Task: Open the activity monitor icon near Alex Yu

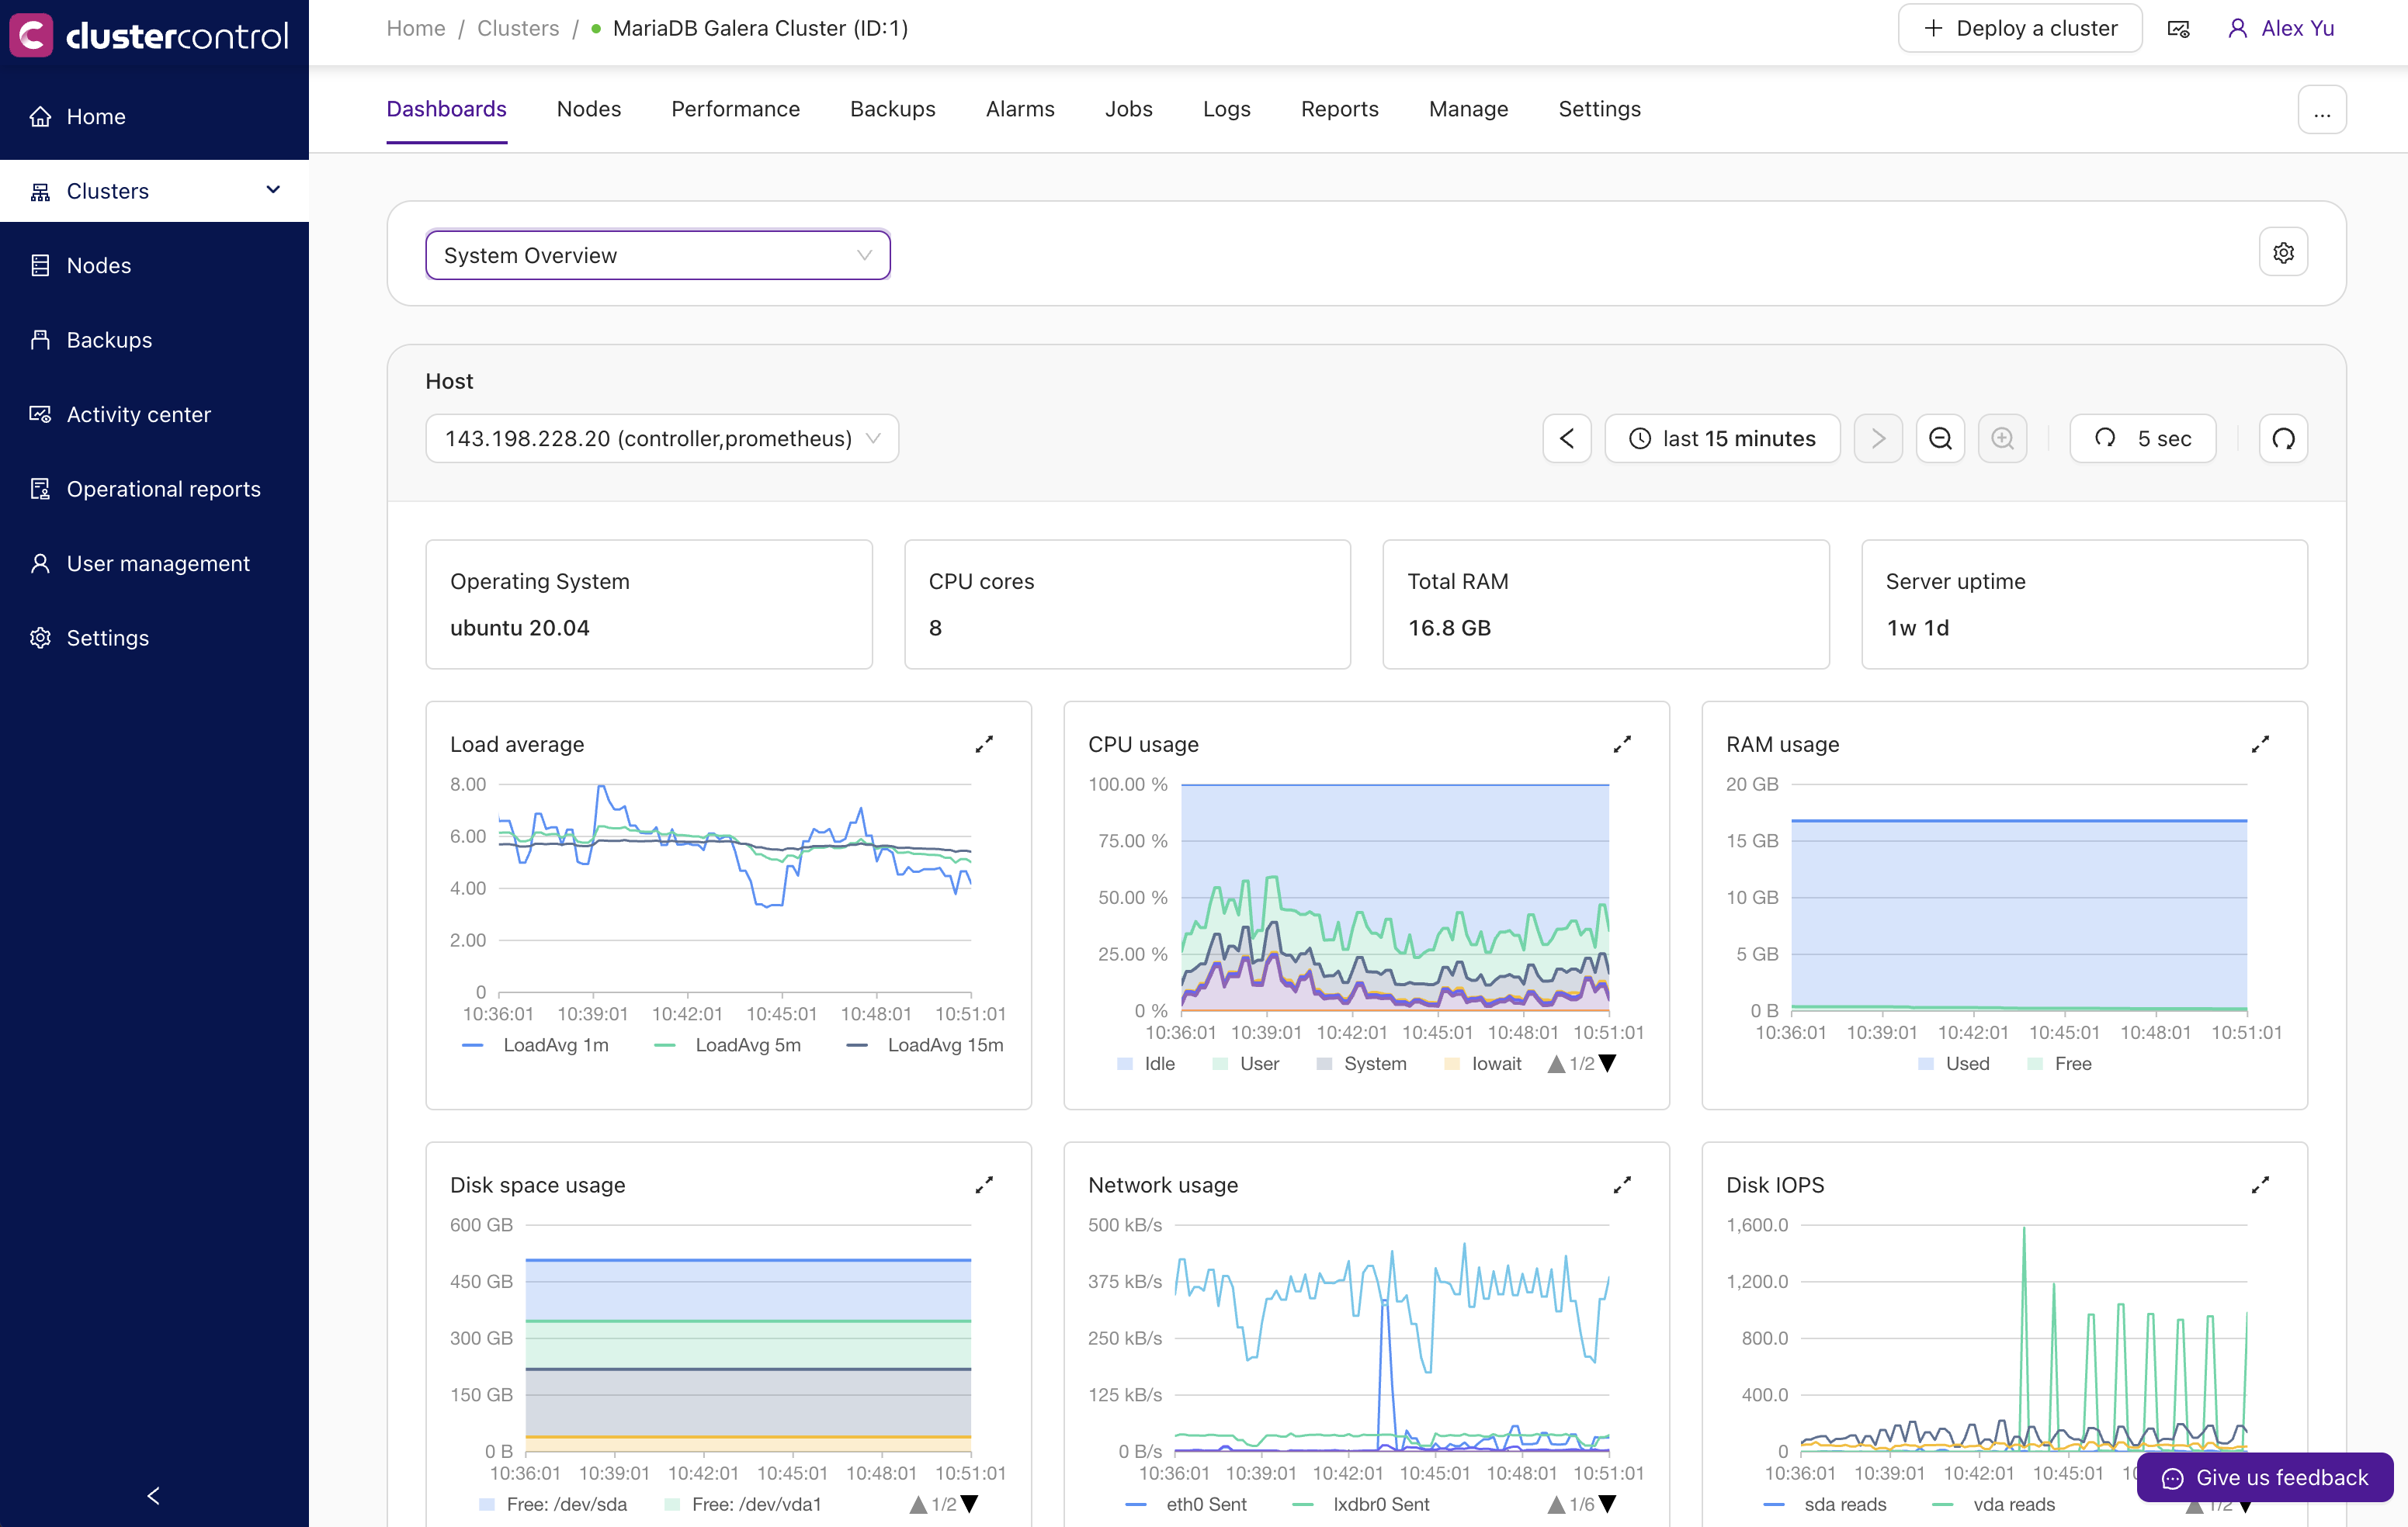Action: coord(2179,29)
